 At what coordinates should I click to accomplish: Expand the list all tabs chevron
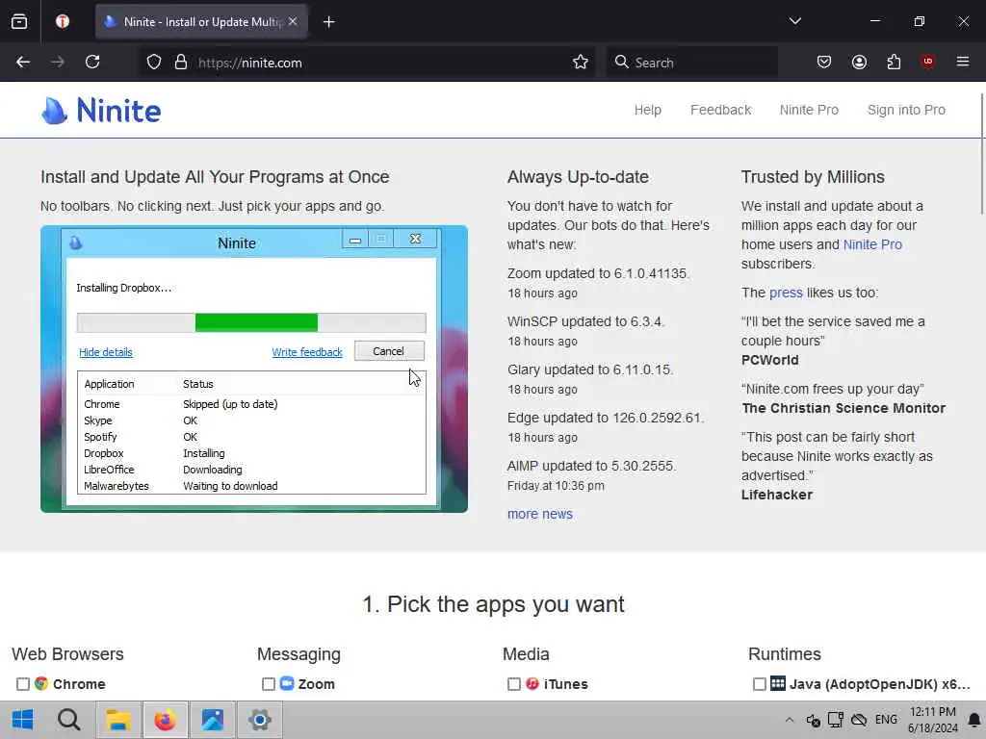point(794,21)
